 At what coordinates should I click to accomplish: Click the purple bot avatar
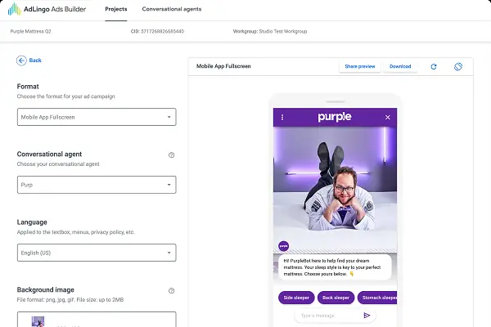click(x=283, y=246)
